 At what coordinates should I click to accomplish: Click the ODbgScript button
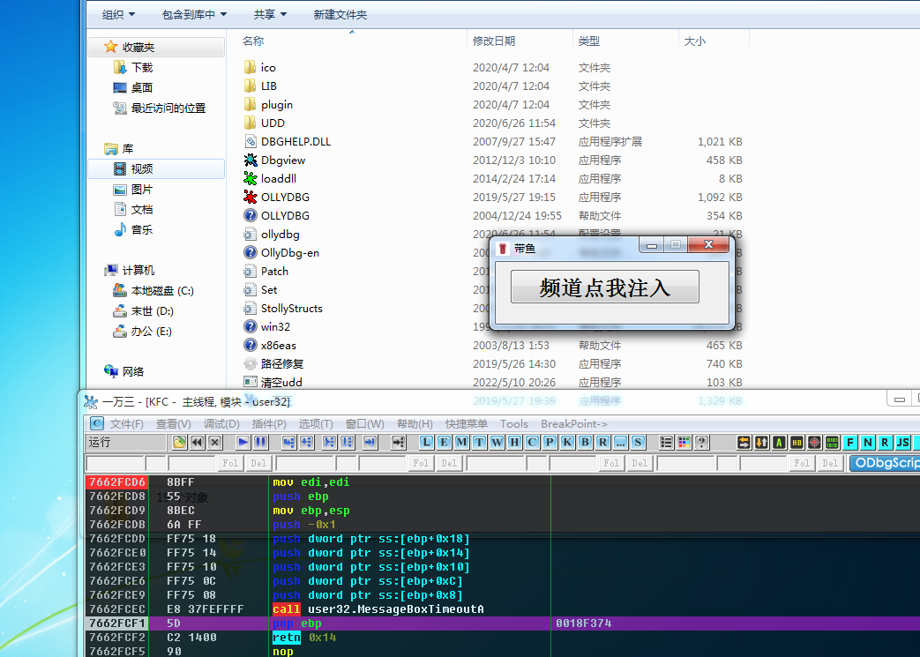885,463
